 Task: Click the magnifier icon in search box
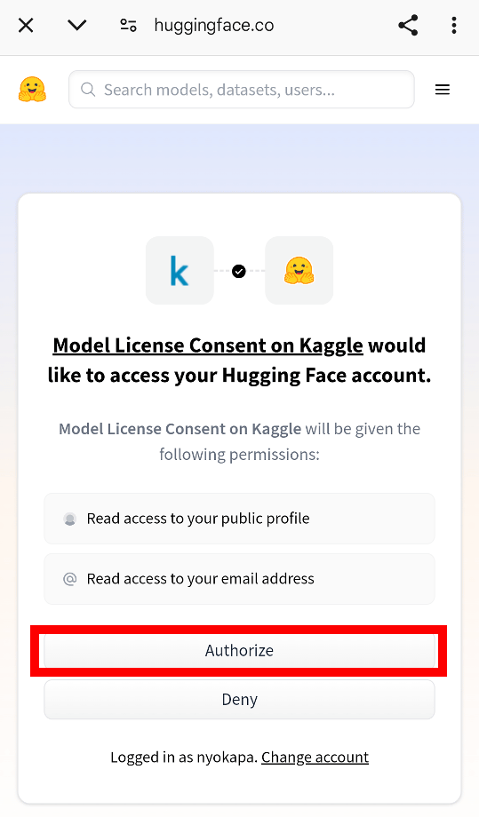click(88, 90)
